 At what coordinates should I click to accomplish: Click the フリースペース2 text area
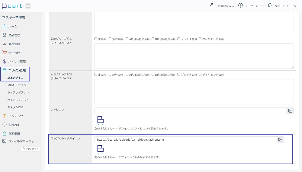point(194,56)
